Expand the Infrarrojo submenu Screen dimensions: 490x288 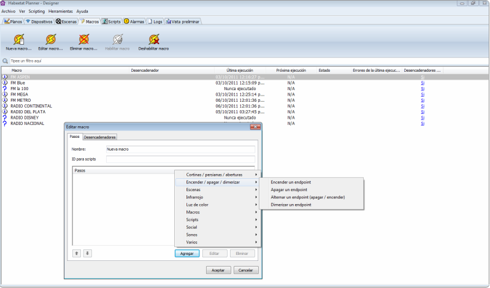click(x=218, y=197)
